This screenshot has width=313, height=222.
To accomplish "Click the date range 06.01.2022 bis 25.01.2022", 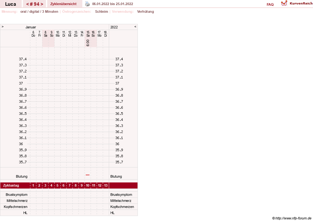I will tap(113, 4).
